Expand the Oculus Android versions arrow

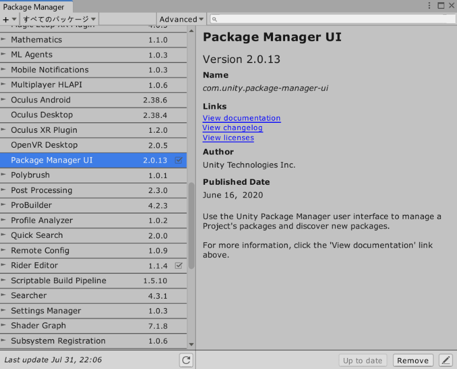pos(3,99)
